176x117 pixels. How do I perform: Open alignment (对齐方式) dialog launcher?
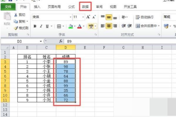pos(159,35)
